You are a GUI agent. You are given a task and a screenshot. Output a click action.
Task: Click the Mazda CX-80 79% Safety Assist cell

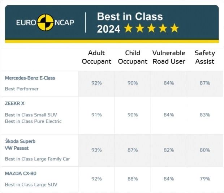pyautogui.click(x=205, y=179)
